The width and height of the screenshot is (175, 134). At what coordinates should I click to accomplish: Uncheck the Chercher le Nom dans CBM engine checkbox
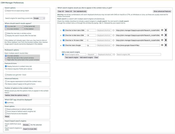click(63, 30)
